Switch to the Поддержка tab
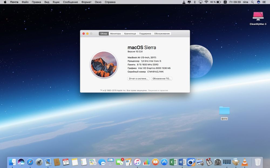Image resolution: width=270 pixels, height=168 pixels. coord(145,34)
